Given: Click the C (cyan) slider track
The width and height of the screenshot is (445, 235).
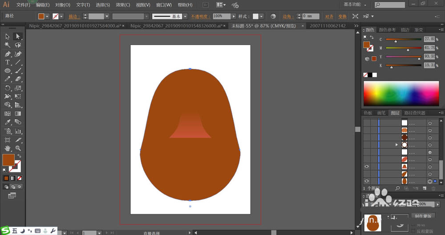Looking at the screenshot, I should click(x=404, y=39).
